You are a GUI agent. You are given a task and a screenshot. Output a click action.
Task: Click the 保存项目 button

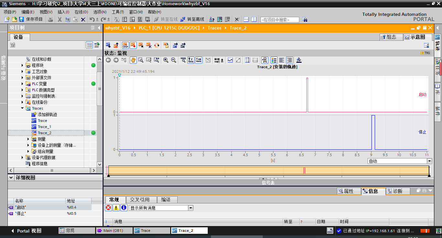pyautogui.click(x=31, y=19)
